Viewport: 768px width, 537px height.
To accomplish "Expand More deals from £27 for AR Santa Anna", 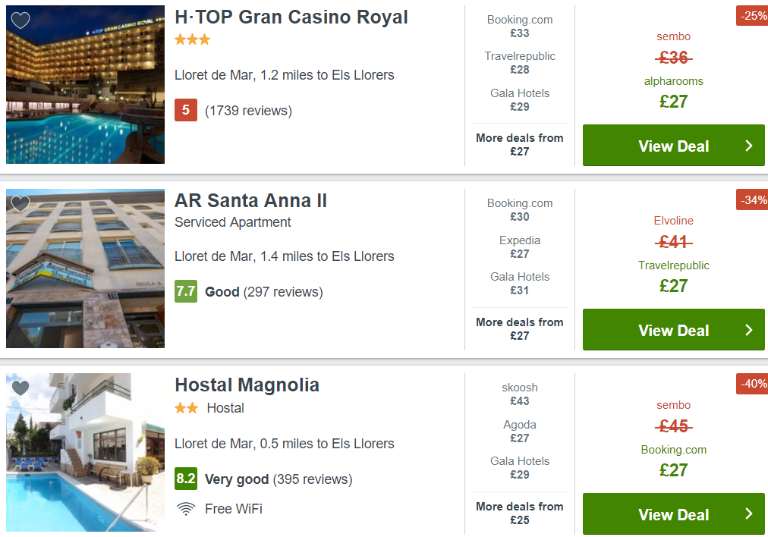I will 520,329.
